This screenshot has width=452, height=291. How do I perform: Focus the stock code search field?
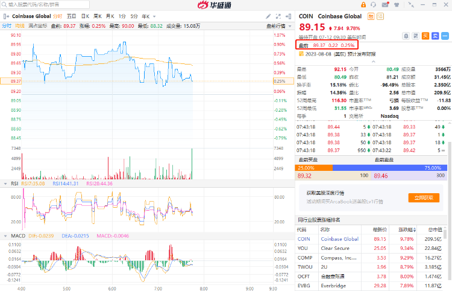tap(45, 5)
